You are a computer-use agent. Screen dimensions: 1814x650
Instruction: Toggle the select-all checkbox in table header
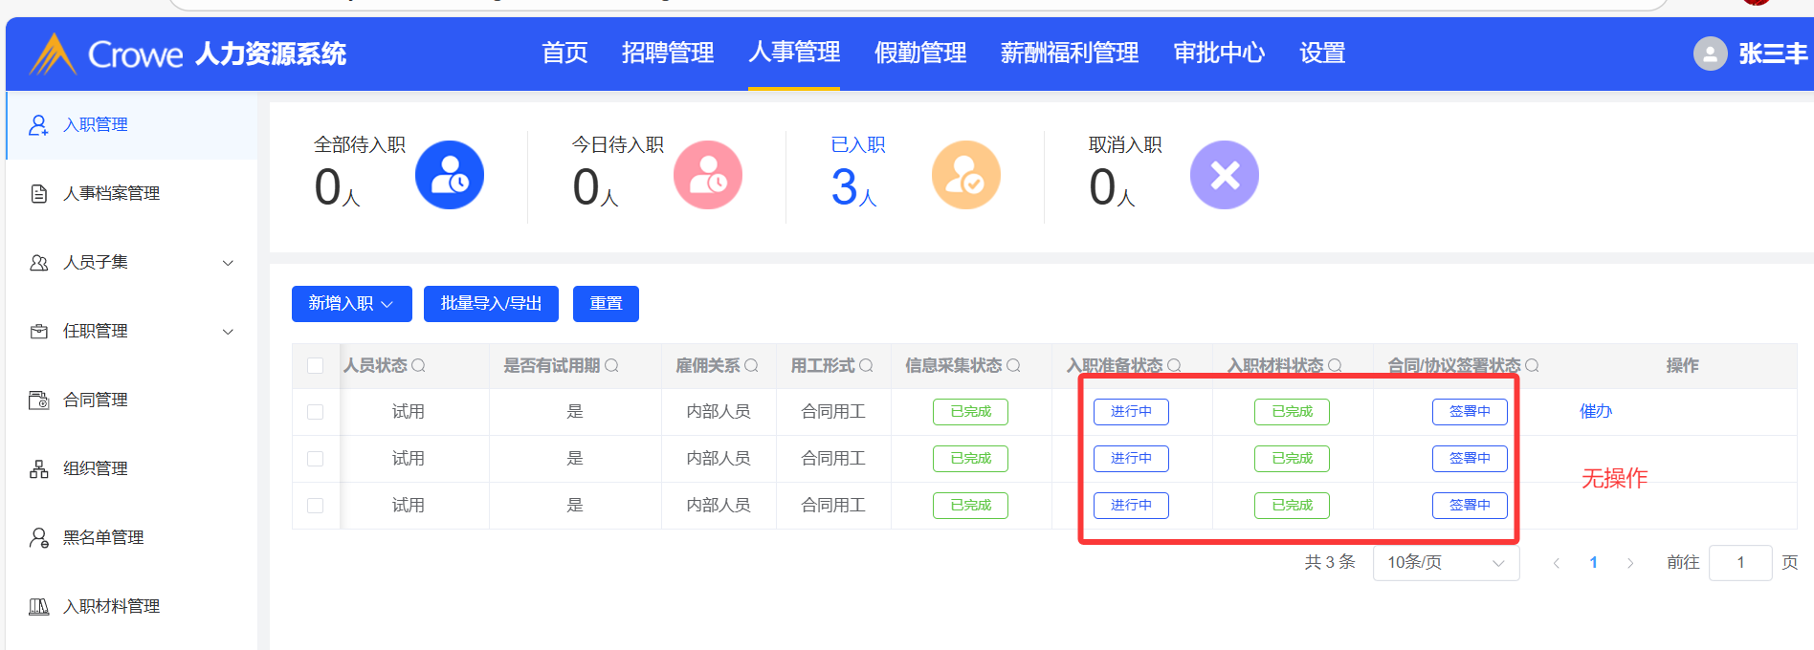(x=315, y=365)
